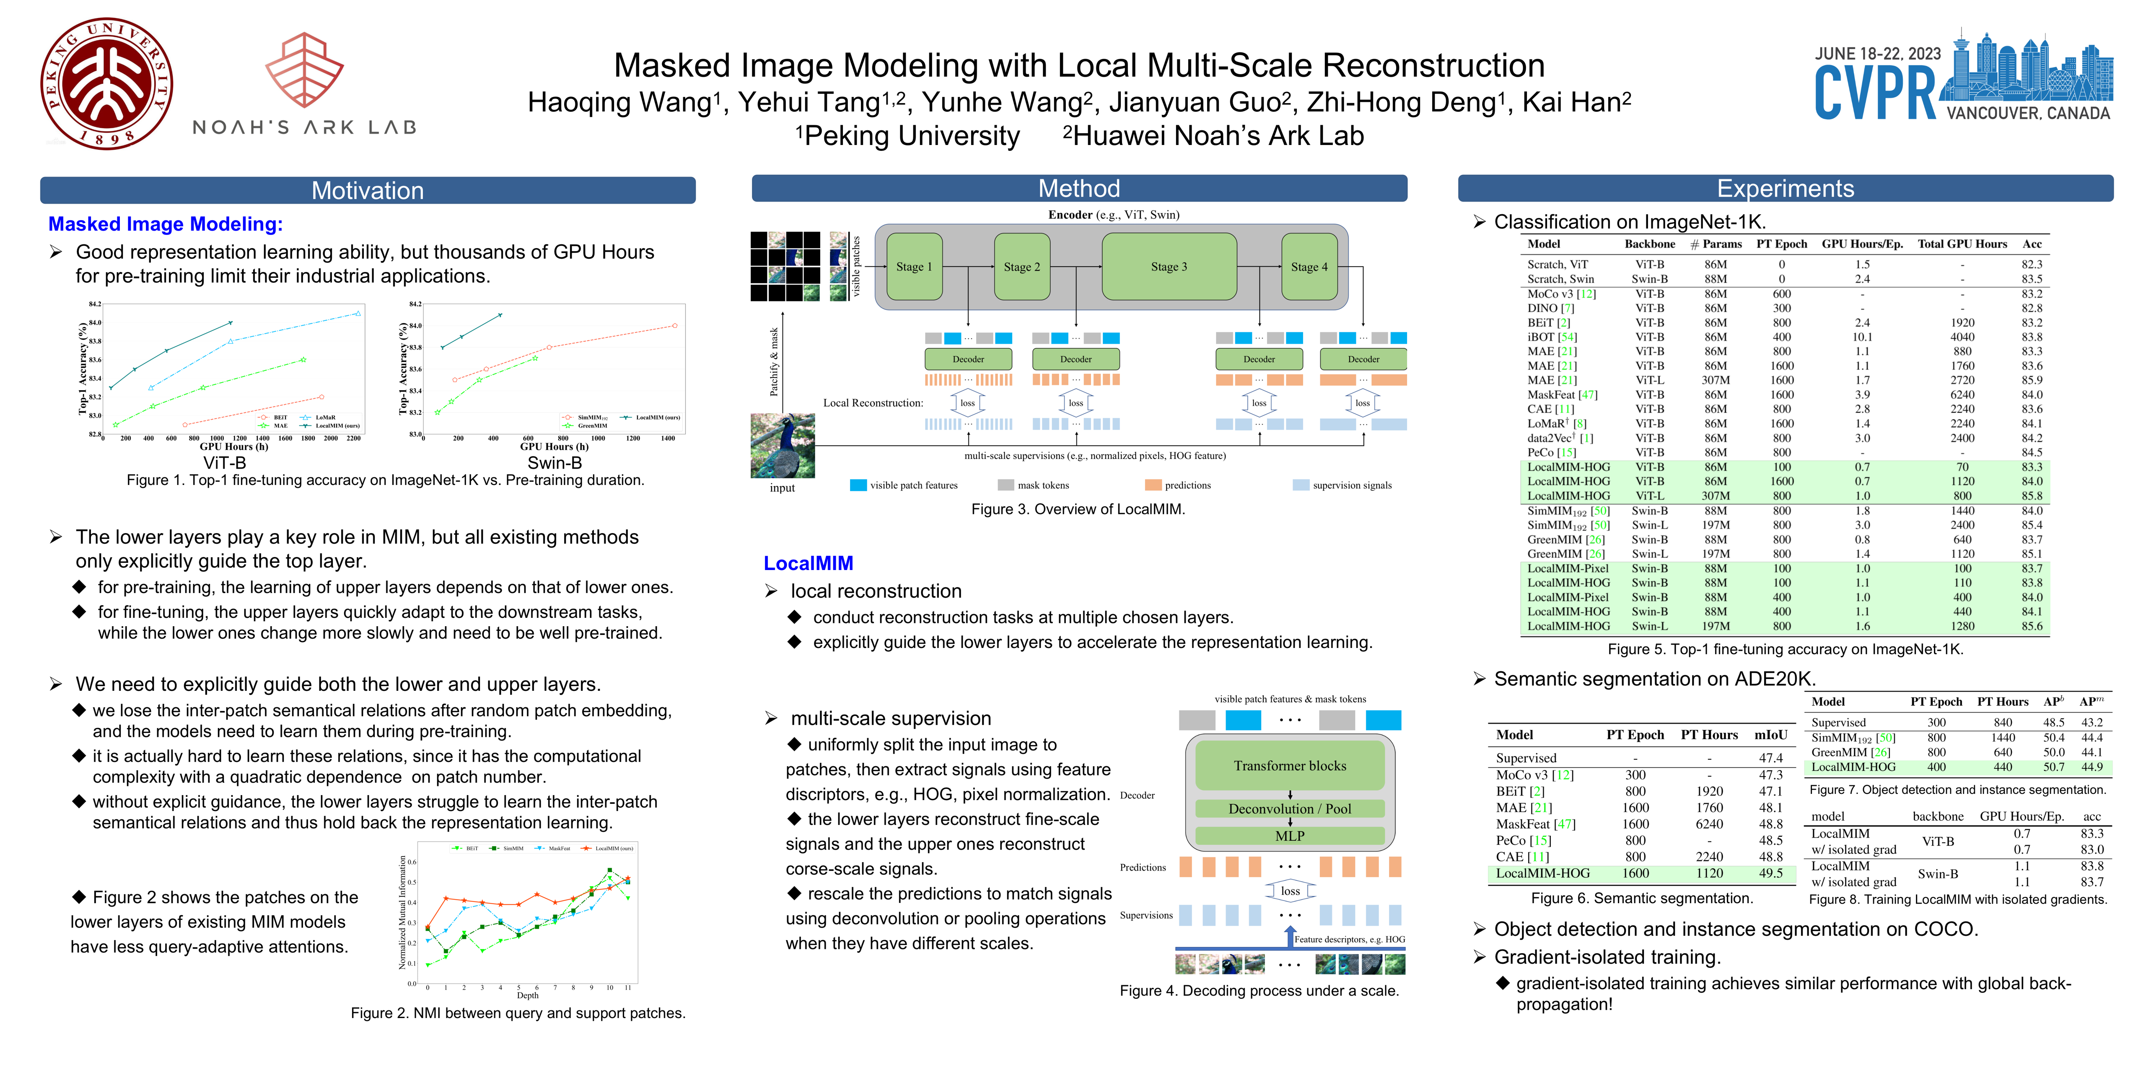Click the Noah's Ark Lab logo
Screen dimensions: 2146x1073
[x=304, y=84]
